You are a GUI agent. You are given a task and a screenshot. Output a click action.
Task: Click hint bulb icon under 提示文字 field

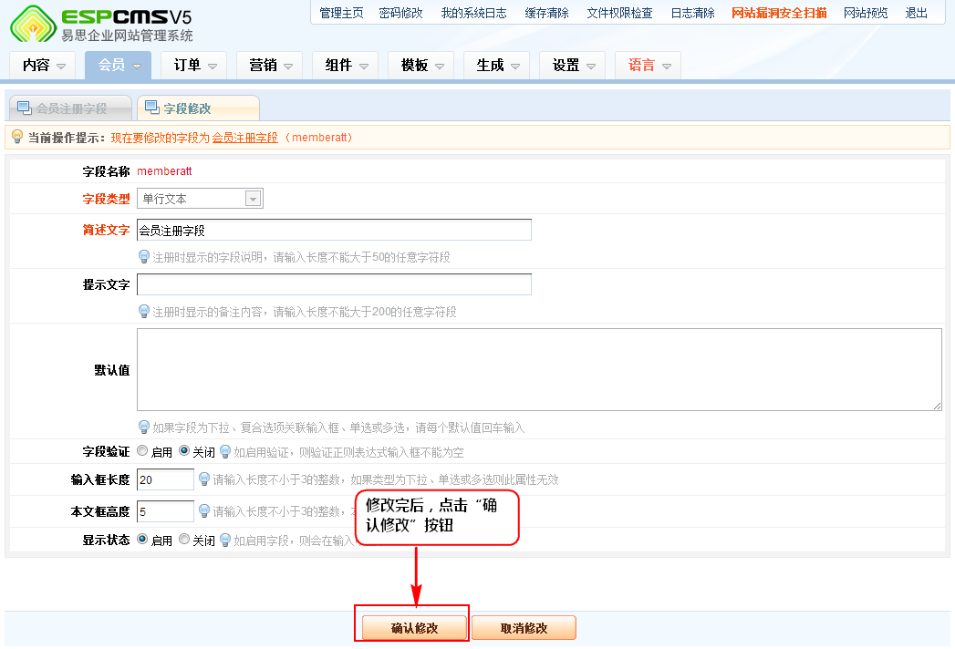tap(144, 312)
